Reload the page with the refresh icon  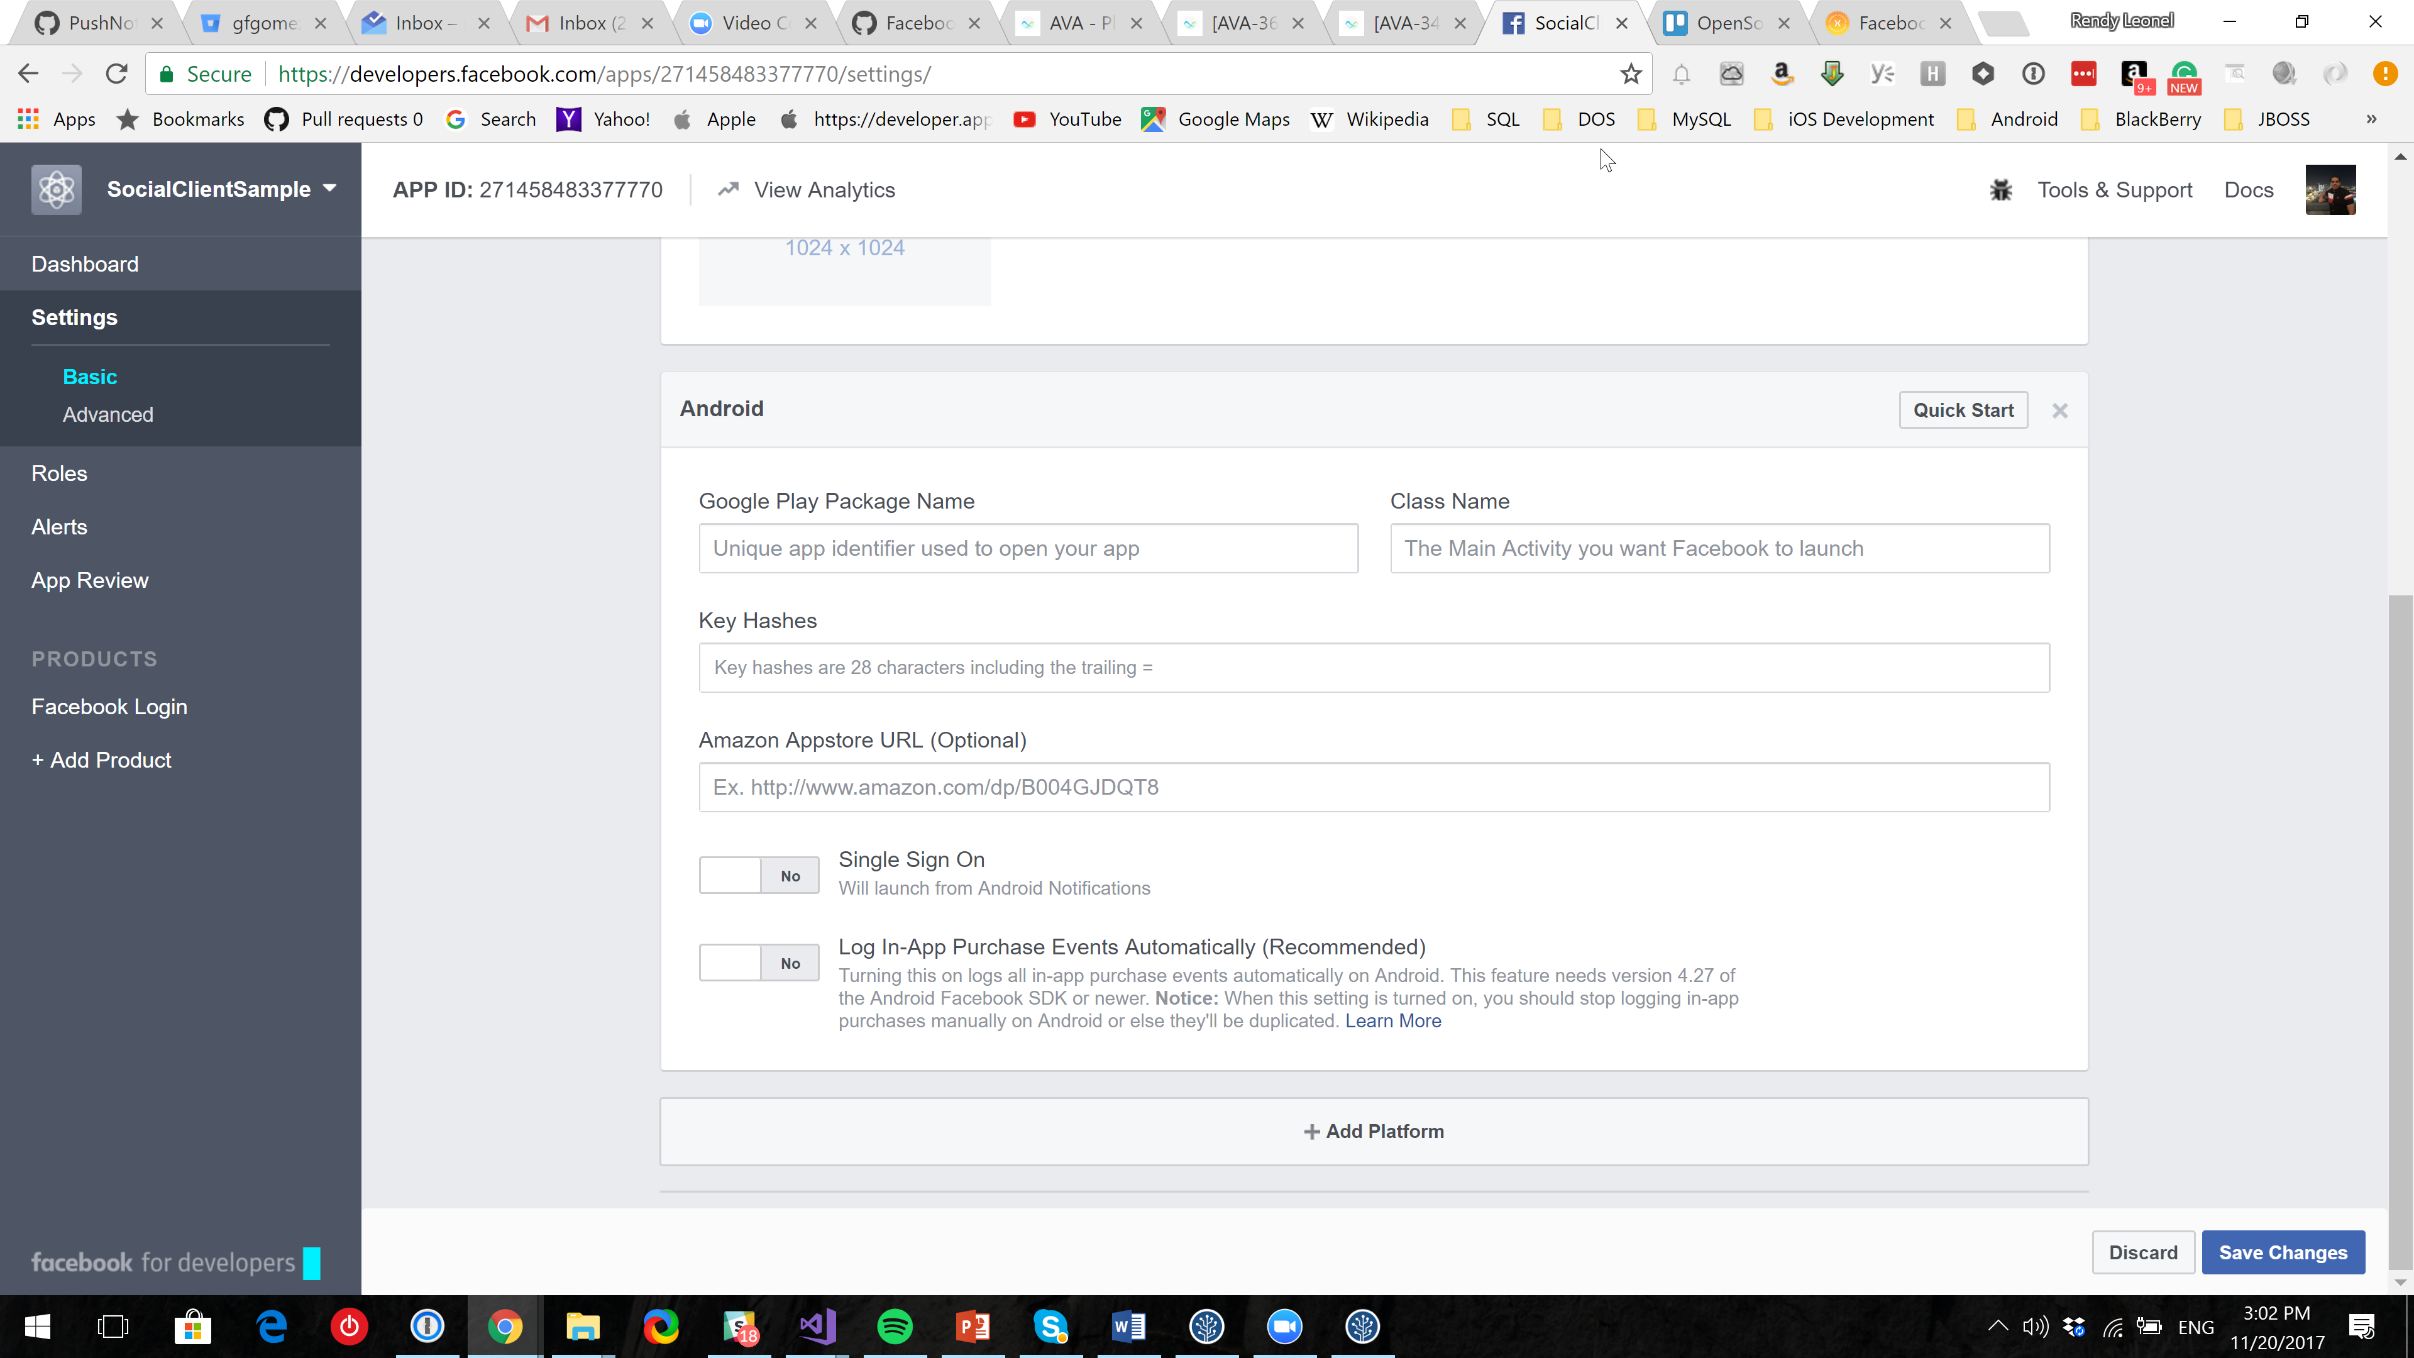point(116,74)
